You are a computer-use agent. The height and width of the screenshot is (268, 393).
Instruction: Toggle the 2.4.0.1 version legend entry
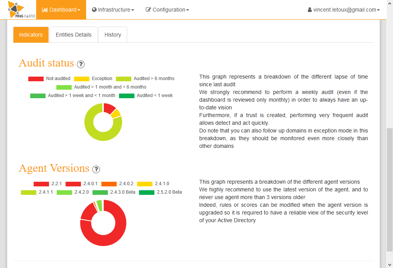tap(82, 184)
